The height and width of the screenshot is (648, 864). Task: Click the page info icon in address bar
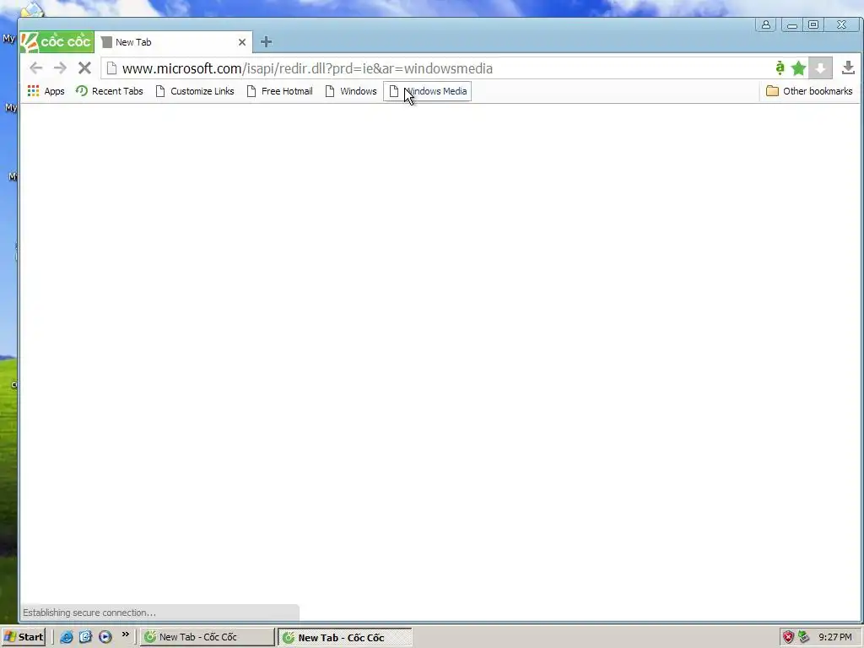(111, 68)
